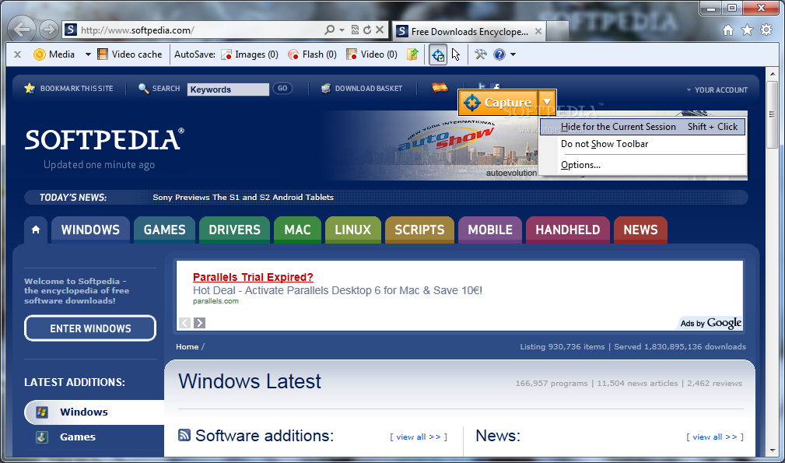
Task: Toggle AutoSave Images (0)
Action: click(x=250, y=54)
